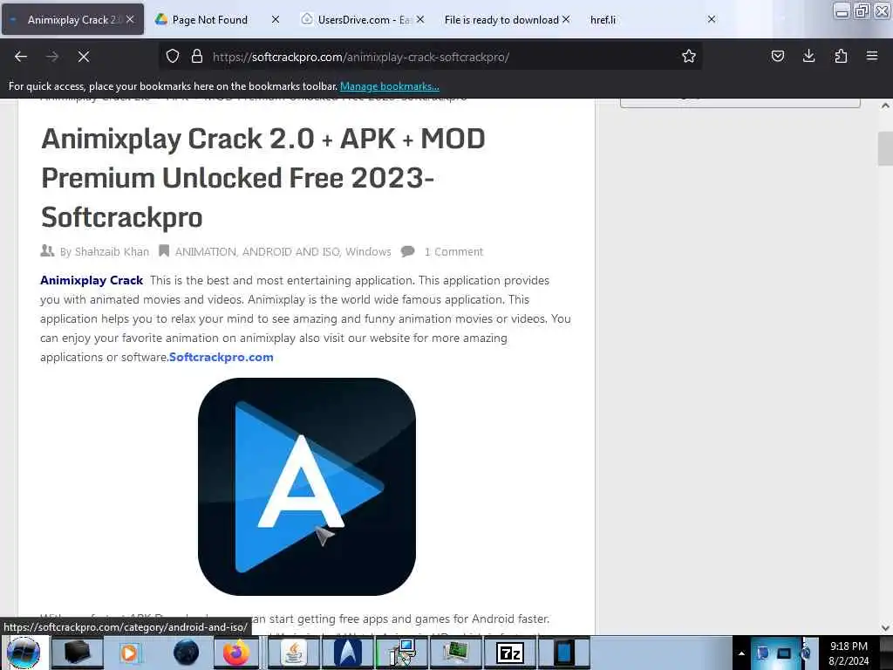
Task: Click the forward navigation arrow
Action: [52, 57]
